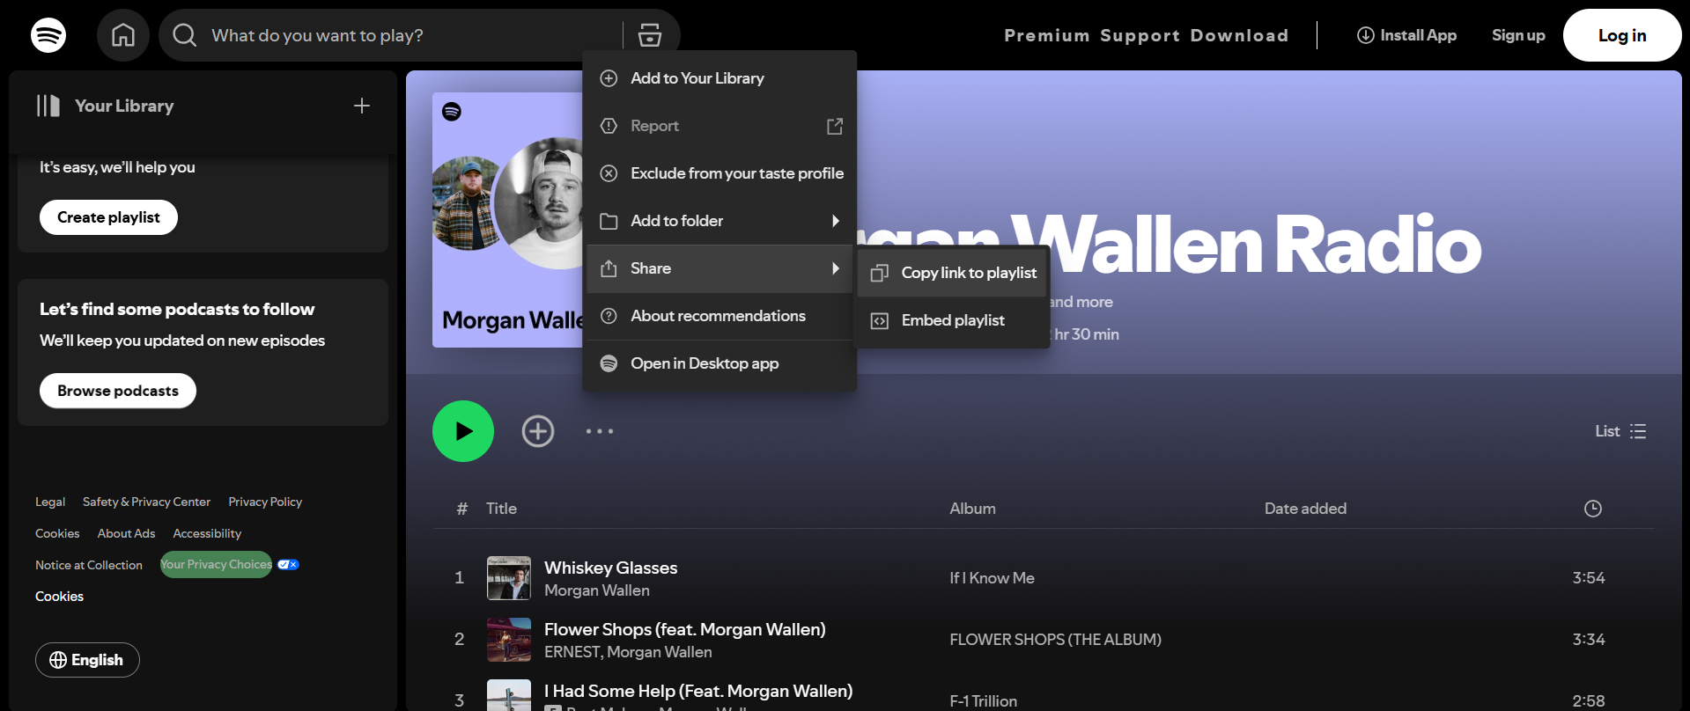Click the Your Privacy Choices toggle icon
Viewport: 1690px width, 711px height.
[288, 565]
